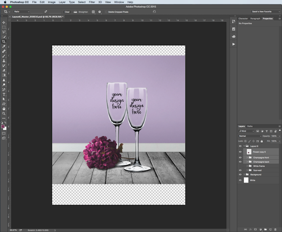The height and width of the screenshot is (232, 282).
Task: Select the Quick Selection tool
Action: coord(4,37)
